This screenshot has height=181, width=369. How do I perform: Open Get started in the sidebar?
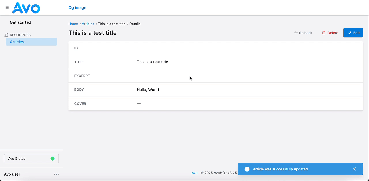(20, 22)
